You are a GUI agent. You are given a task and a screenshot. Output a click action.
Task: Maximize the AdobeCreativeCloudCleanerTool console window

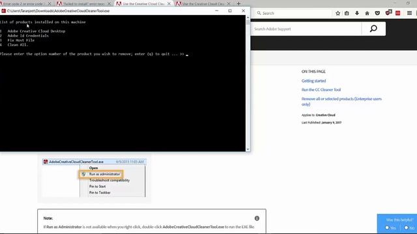point(230,11)
